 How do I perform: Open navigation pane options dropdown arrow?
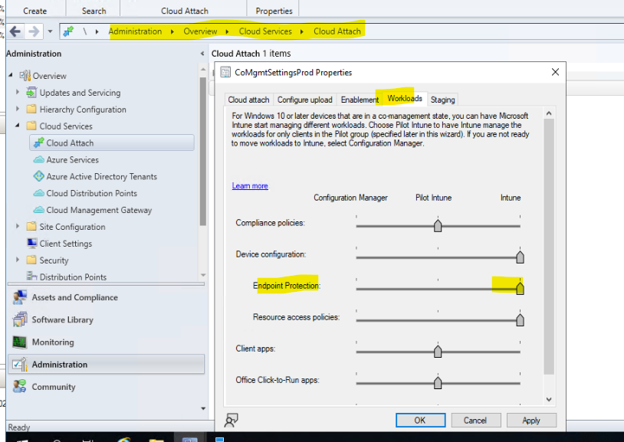pos(203,408)
